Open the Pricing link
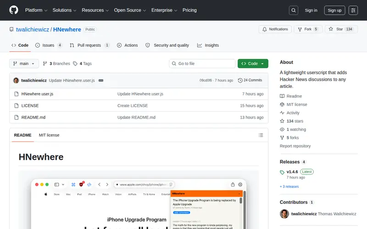This screenshot has width=367, height=229. point(189,10)
